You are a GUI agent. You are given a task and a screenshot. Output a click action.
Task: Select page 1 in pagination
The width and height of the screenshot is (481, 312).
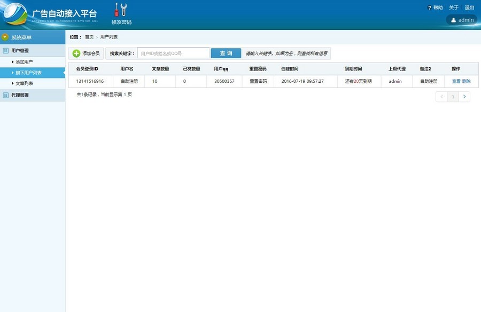point(453,97)
